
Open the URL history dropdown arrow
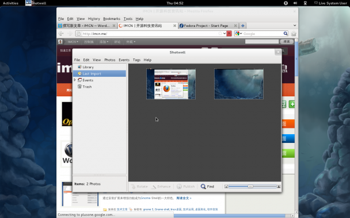(225, 33)
